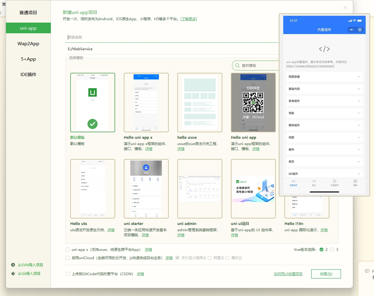Select hello uvue template thumbnail
374x296 pixels.
pos(200,103)
